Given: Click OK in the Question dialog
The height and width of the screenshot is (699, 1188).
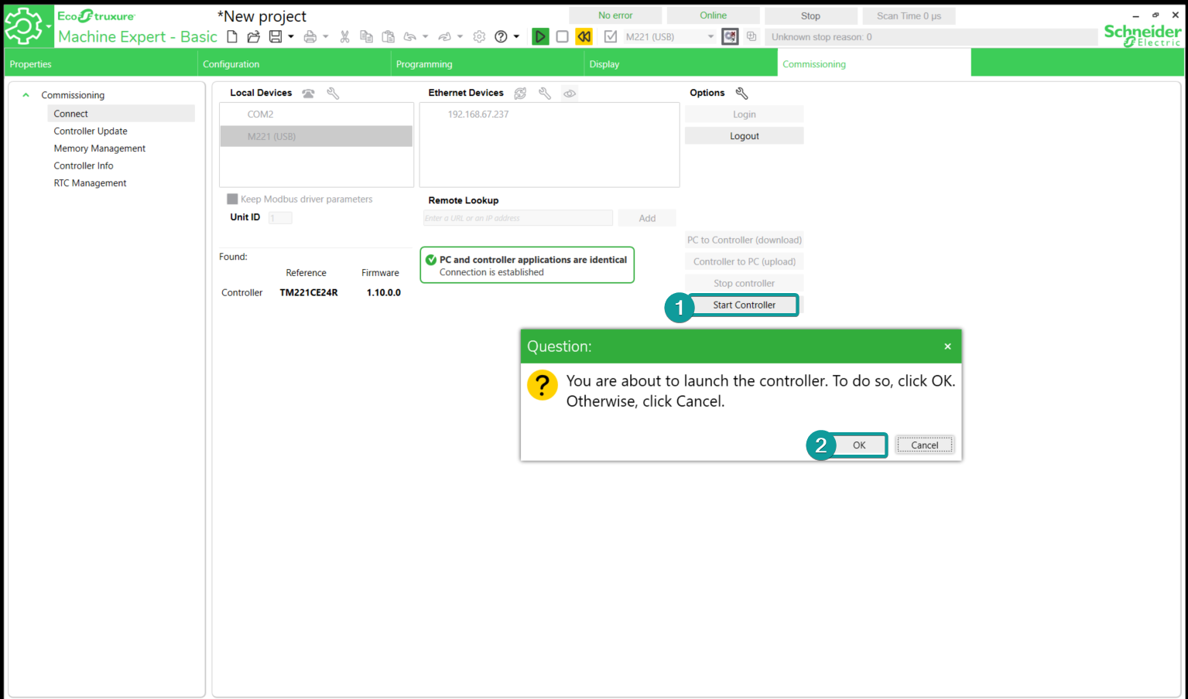Looking at the screenshot, I should tap(858, 445).
